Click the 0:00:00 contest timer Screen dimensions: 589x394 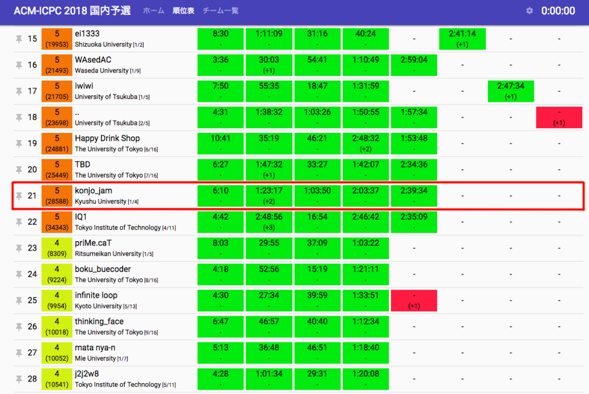tap(558, 10)
